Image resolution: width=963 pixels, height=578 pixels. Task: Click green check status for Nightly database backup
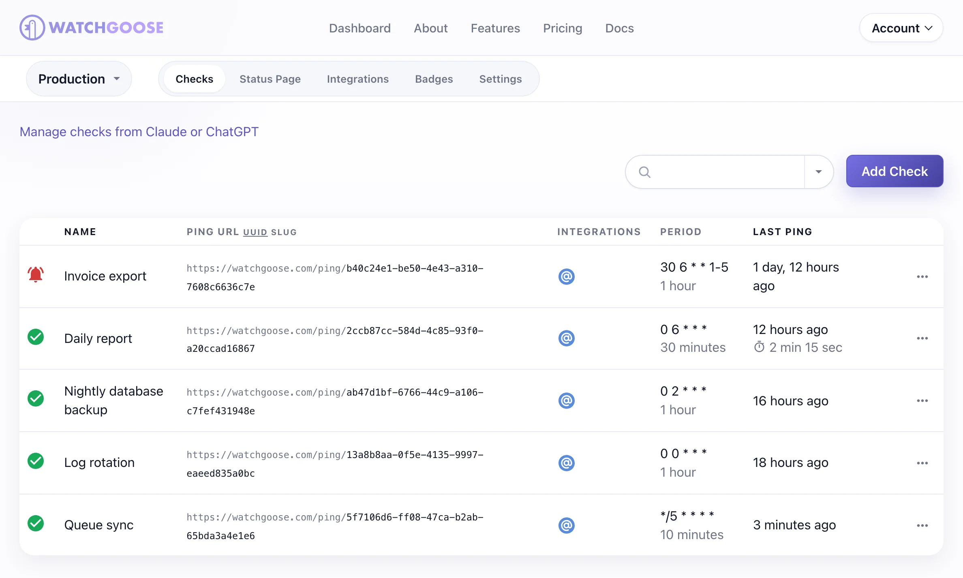click(36, 398)
